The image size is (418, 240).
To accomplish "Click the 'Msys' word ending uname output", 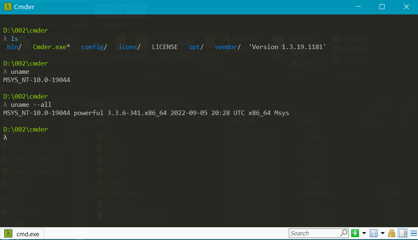I will tap(281, 113).
